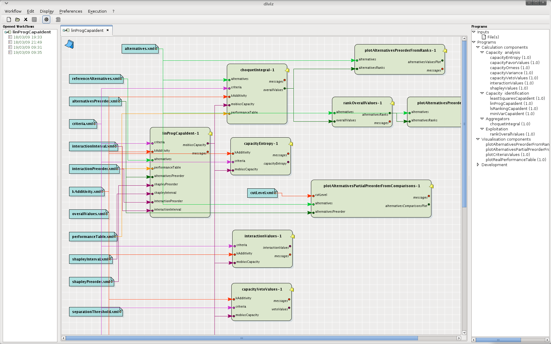Click the gear execute icon in toolbar
The width and height of the screenshot is (551, 344).
pos(46,20)
